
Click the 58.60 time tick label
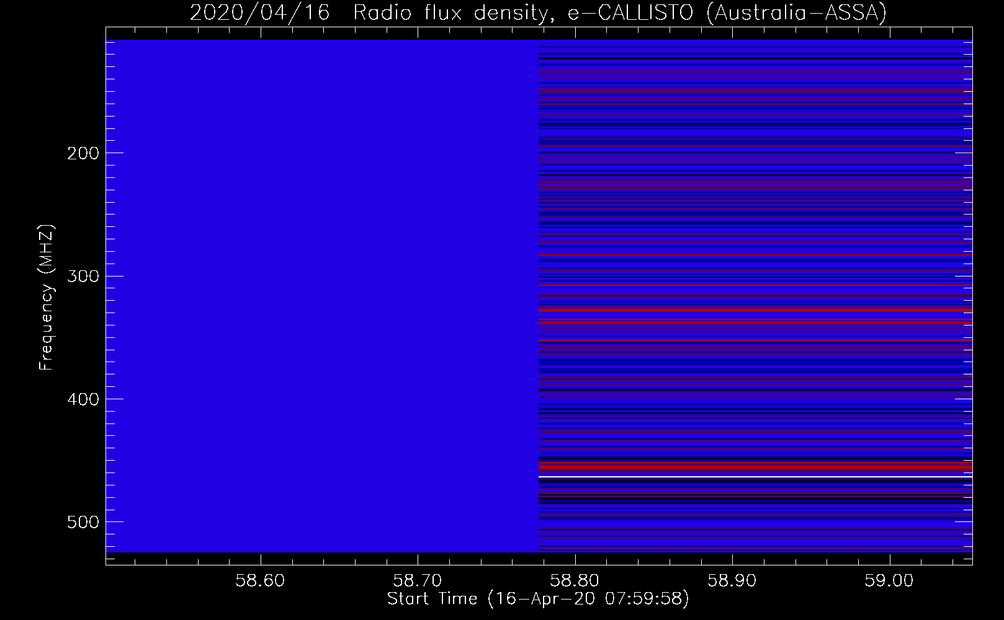[261, 581]
